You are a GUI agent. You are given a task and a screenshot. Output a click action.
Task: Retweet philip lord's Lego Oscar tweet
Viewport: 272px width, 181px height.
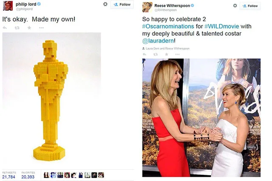17,28
